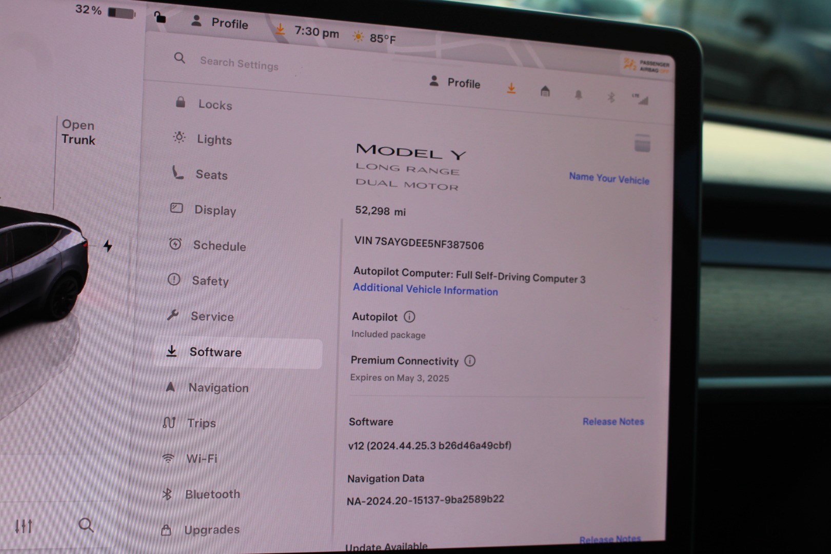Open the Safety settings section
The image size is (831, 554).
click(210, 281)
